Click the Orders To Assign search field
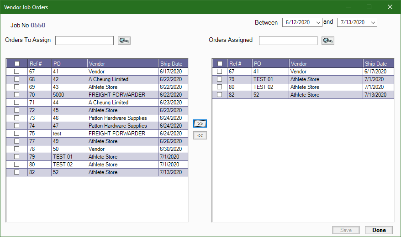The height and width of the screenshot is (237, 401). [84, 41]
